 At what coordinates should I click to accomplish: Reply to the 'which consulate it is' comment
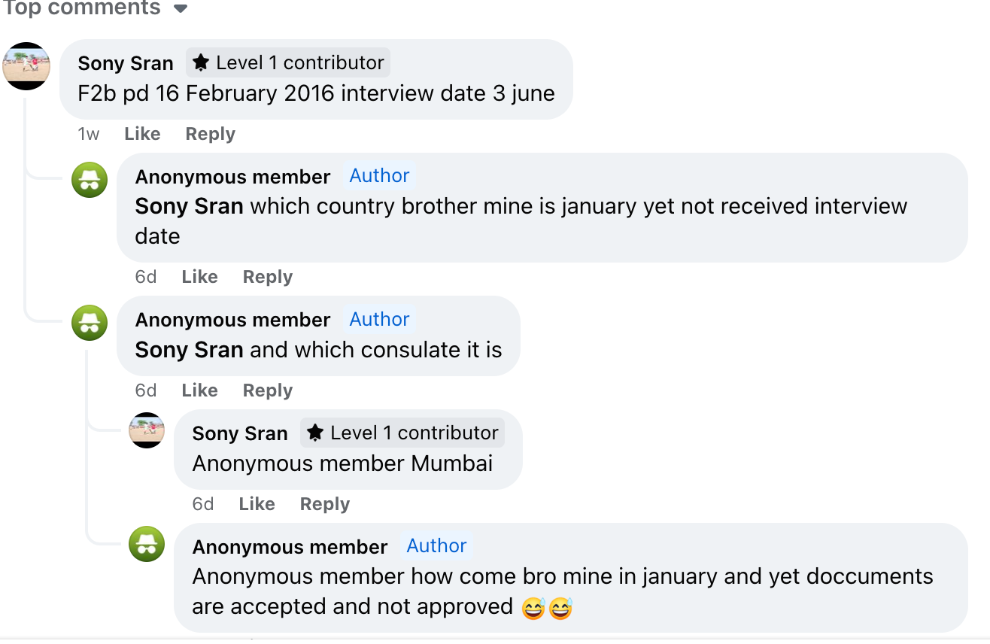[x=268, y=390]
